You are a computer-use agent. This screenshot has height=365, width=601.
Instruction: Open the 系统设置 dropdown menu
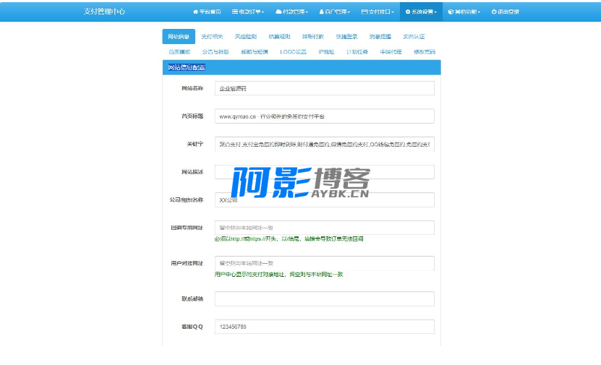click(x=421, y=12)
